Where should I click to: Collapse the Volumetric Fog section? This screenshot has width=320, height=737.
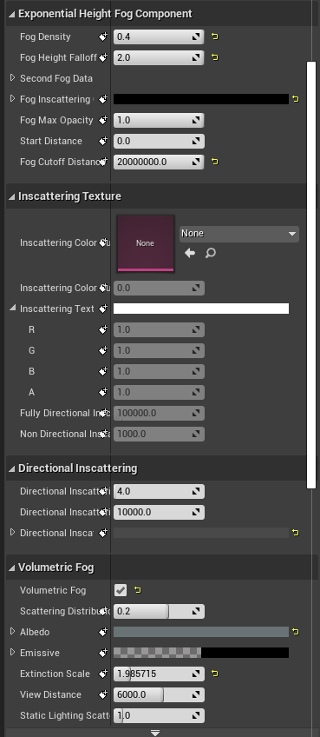[12, 568]
